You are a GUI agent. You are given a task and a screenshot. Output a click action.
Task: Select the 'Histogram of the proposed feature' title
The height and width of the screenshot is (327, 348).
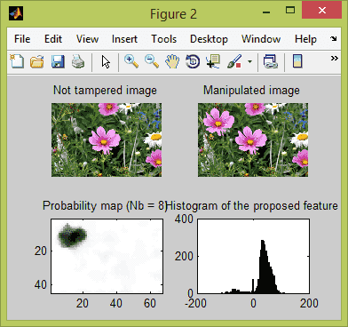coord(252,205)
